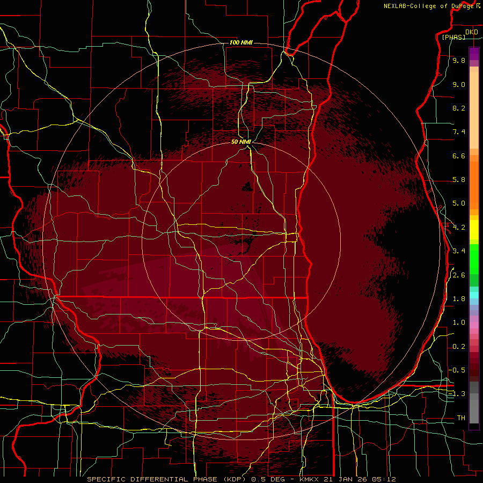
Task: Click the pale peach color bar segment
Action: pyautogui.click(x=474, y=111)
